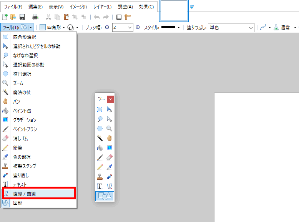Toggle the pixel grid display icon
Viewport: 299px width, 222px height.
[x=119, y=17]
